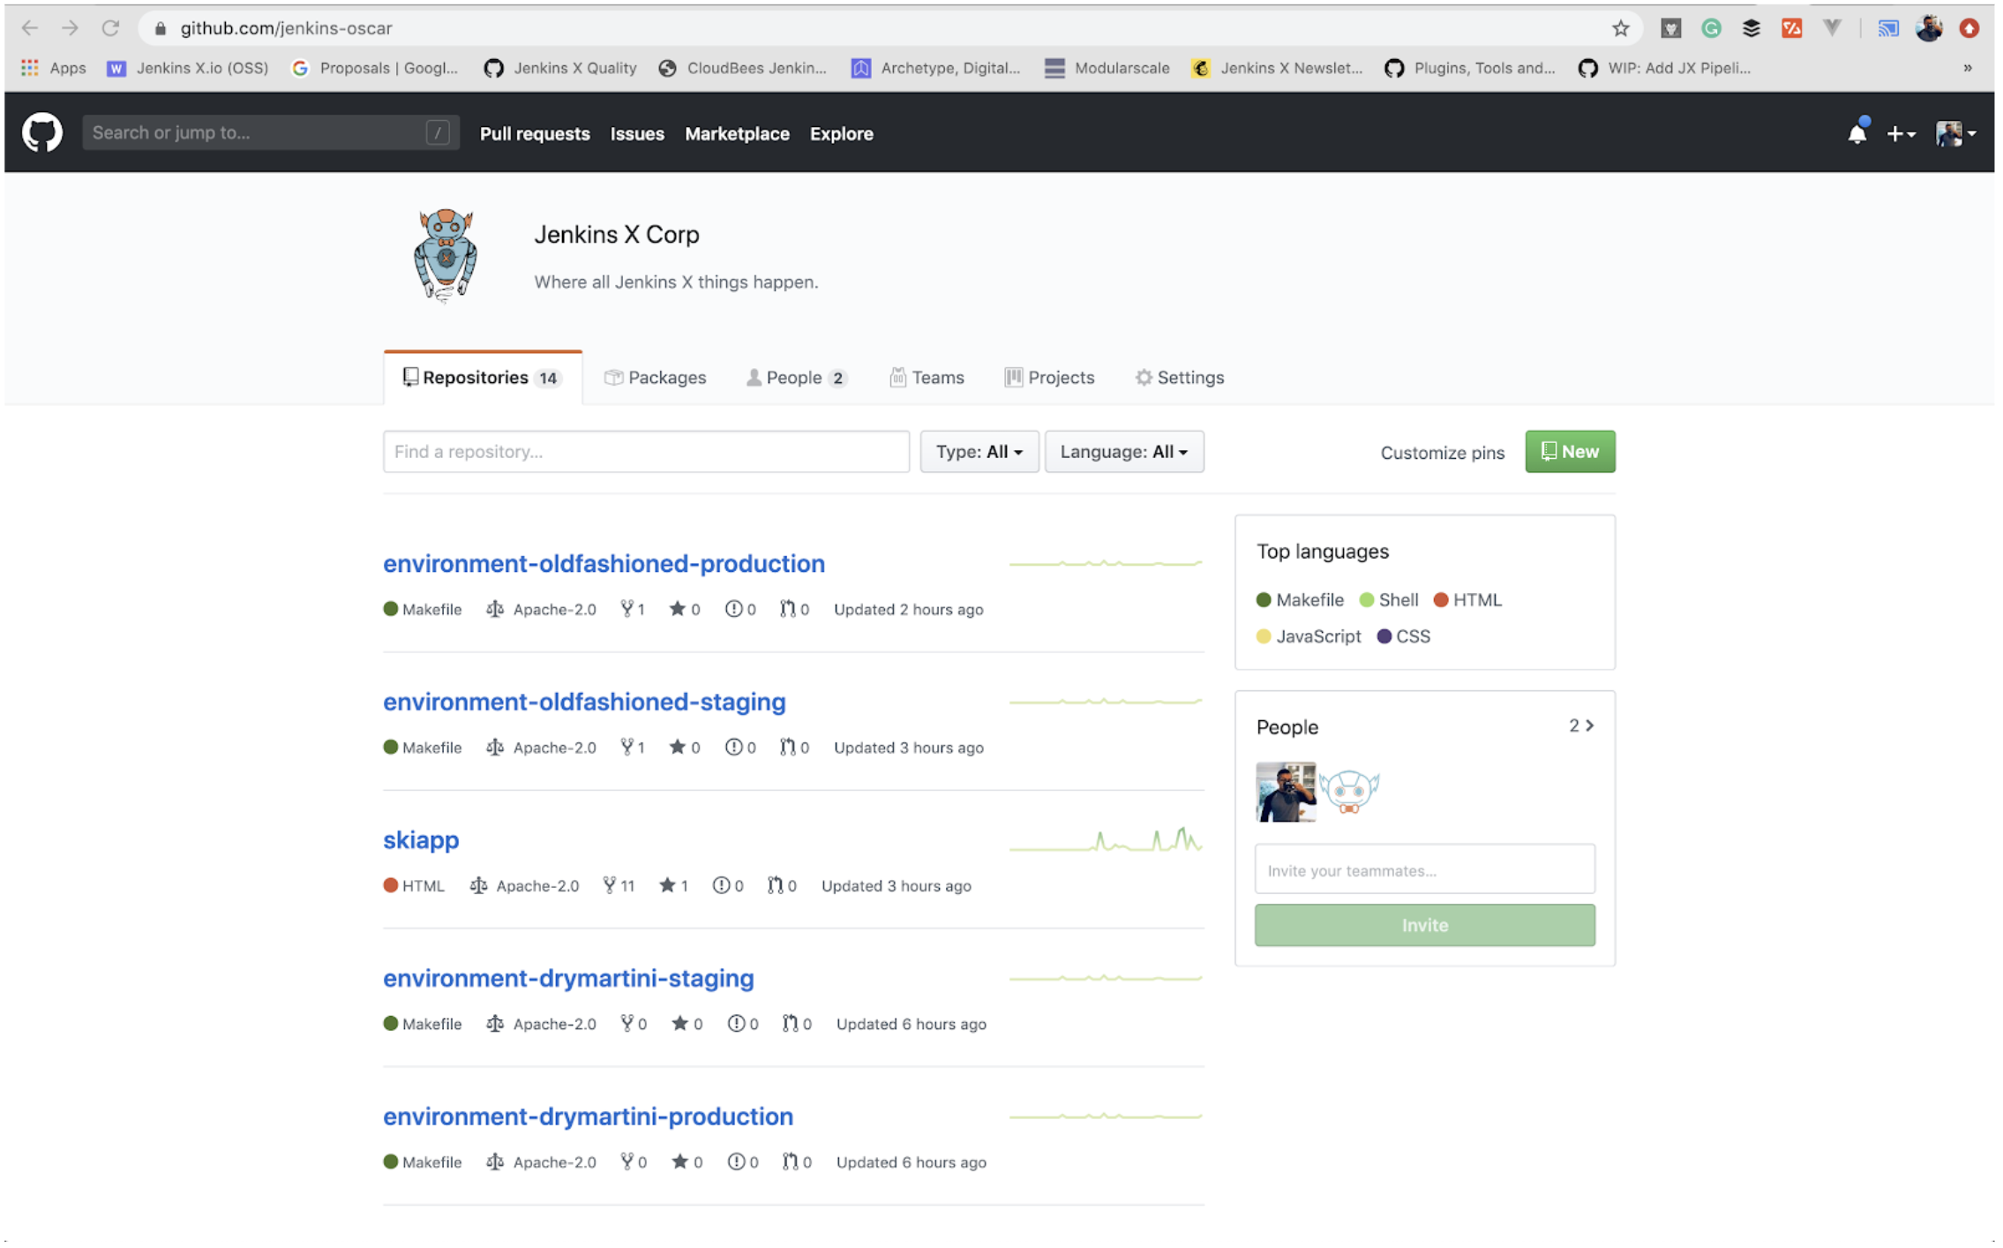Image resolution: width=2003 pixels, height=1248 pixels.
Task: Filter by the JavaScript language swatch
Action: [x=1309, y=636]
